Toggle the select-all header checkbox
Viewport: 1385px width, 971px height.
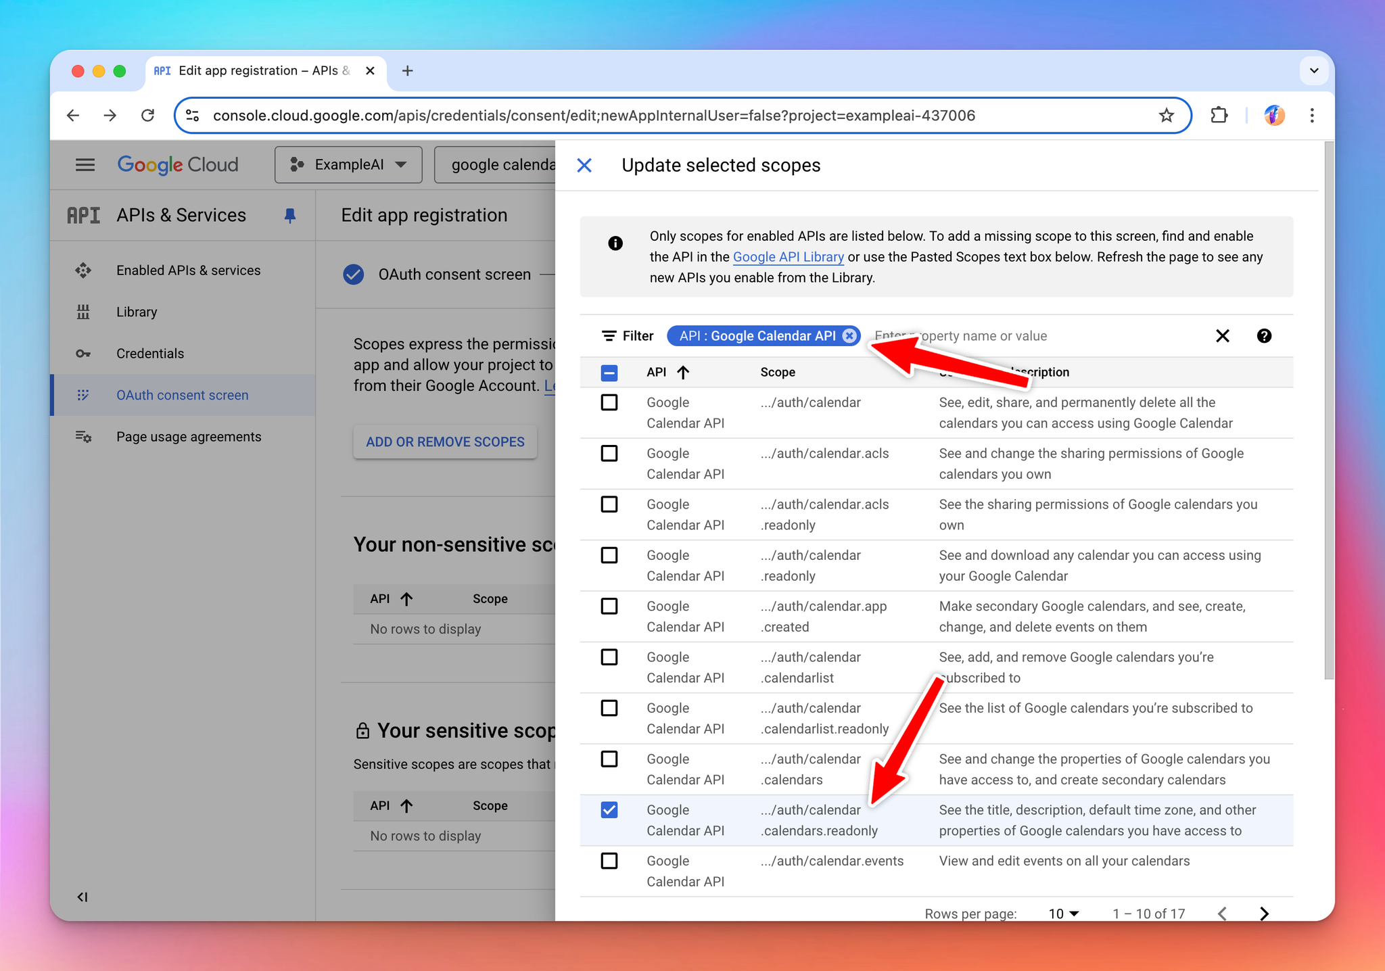coord(609,373)
